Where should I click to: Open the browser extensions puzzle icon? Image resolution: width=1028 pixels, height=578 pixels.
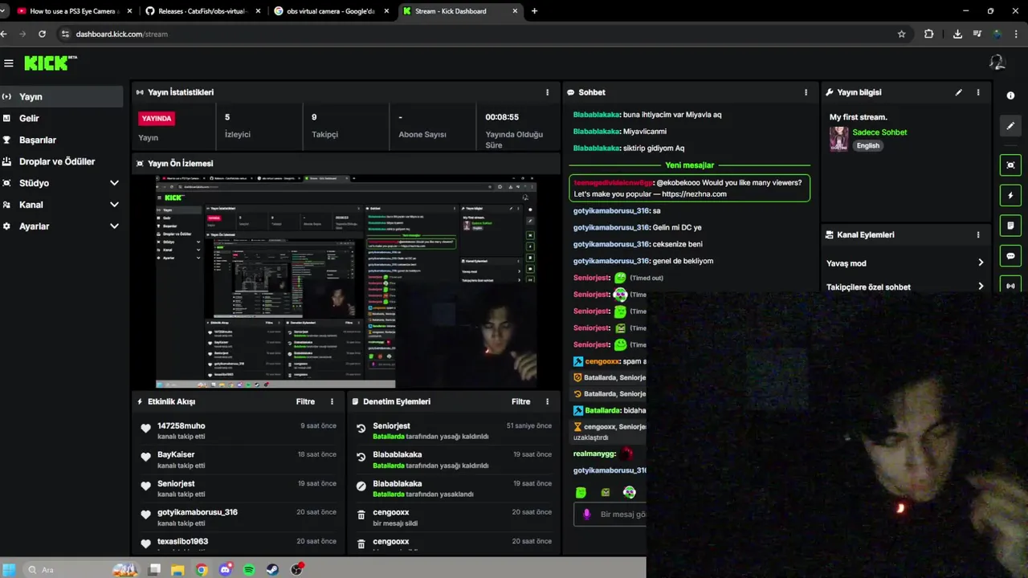click(x=929, y=34)
